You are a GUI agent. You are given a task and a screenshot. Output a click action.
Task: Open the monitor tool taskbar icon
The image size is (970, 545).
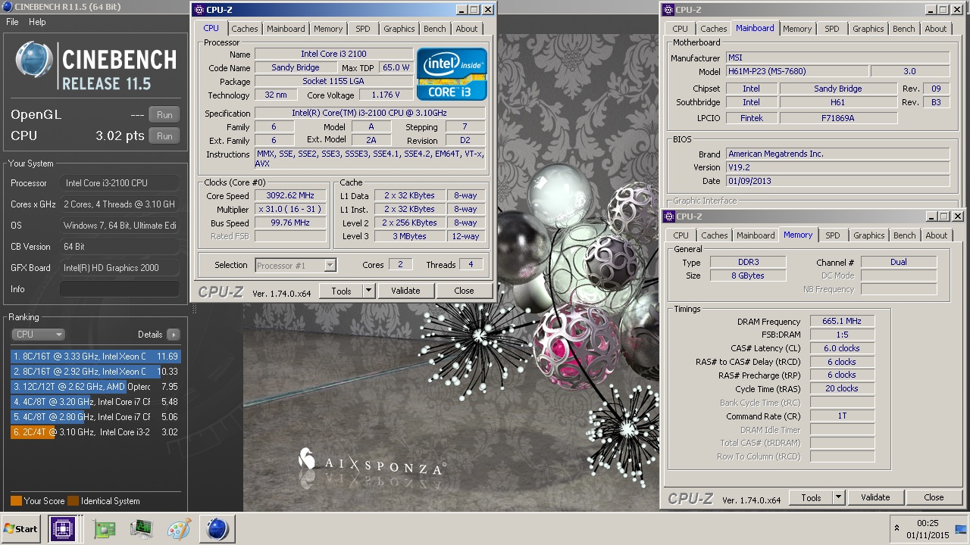pos(142,529)
